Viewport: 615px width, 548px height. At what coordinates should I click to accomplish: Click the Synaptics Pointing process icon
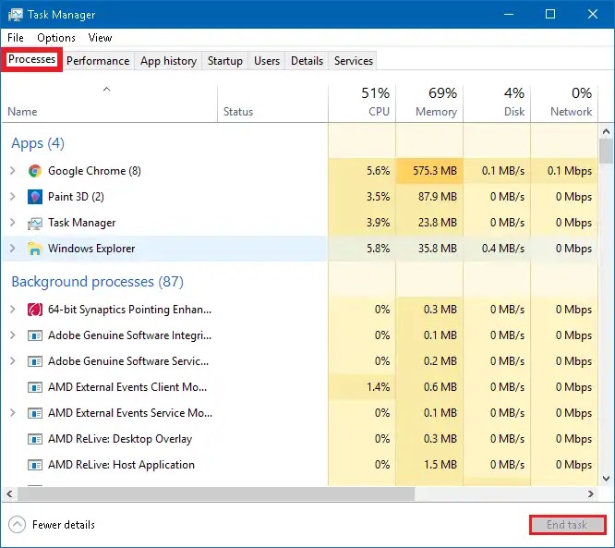(x=35, y=310)
